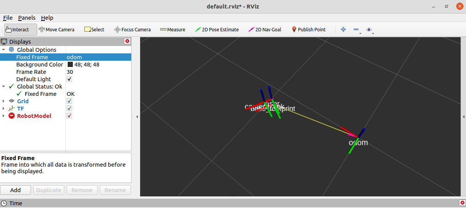
Task: Click the Background Color swatch
Action: click(x=70, y=65)
